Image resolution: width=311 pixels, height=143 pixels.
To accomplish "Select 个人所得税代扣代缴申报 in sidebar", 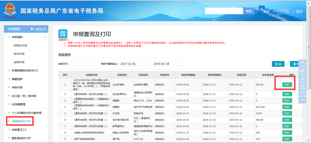I will pyautogui.click(x=26, y=113).
